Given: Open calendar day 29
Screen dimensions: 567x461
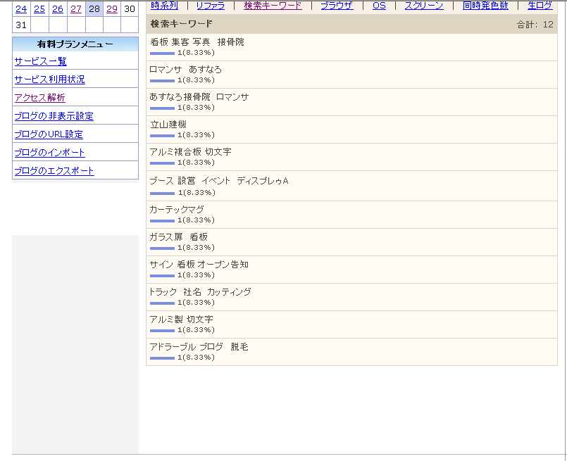Looking at the screenshot, I should pos(112,9).
